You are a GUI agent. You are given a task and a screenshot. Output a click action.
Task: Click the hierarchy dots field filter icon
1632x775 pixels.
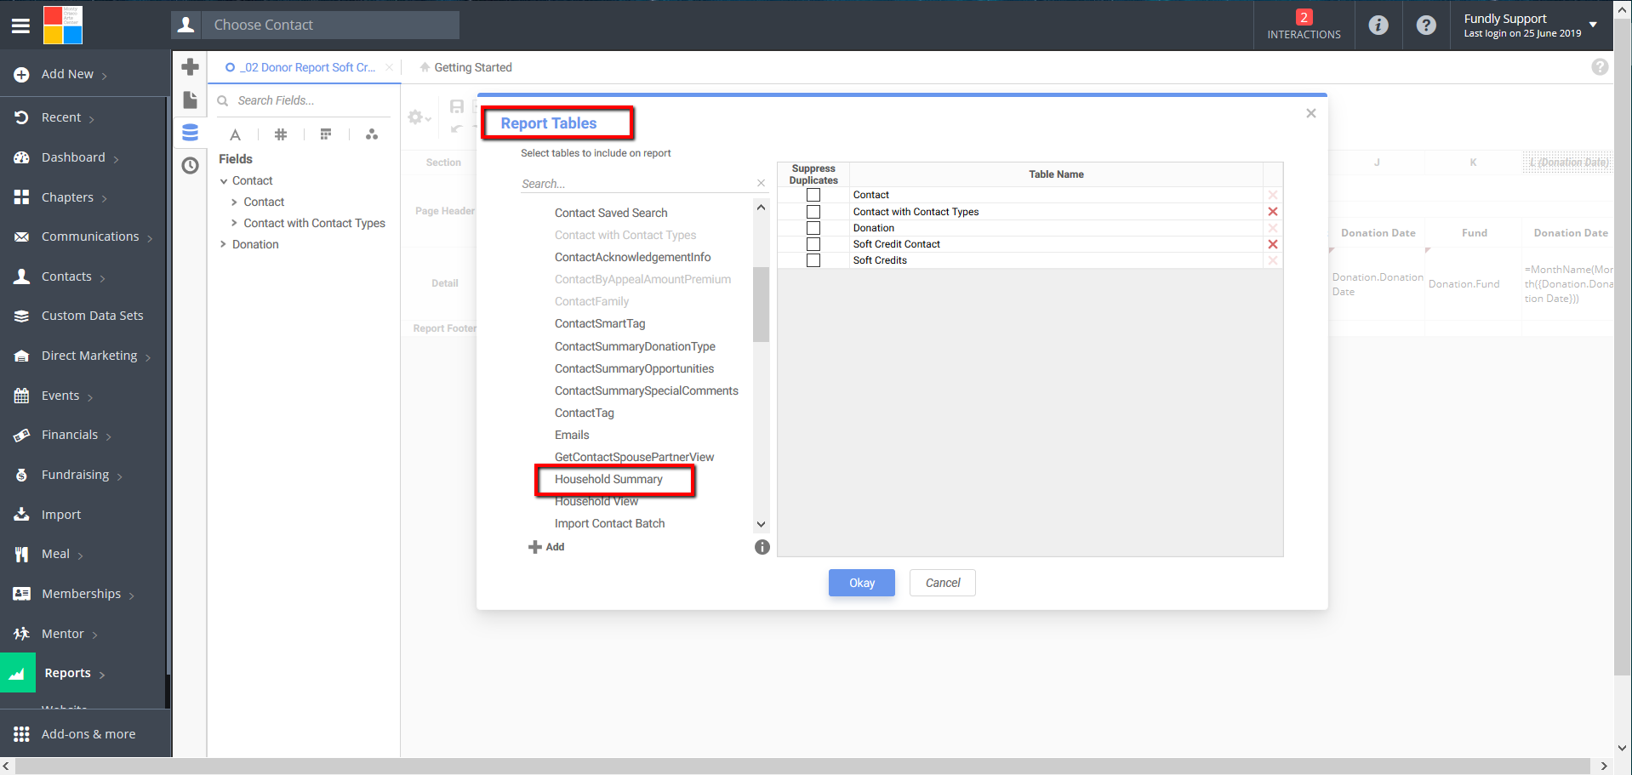(x=372, y=134)
